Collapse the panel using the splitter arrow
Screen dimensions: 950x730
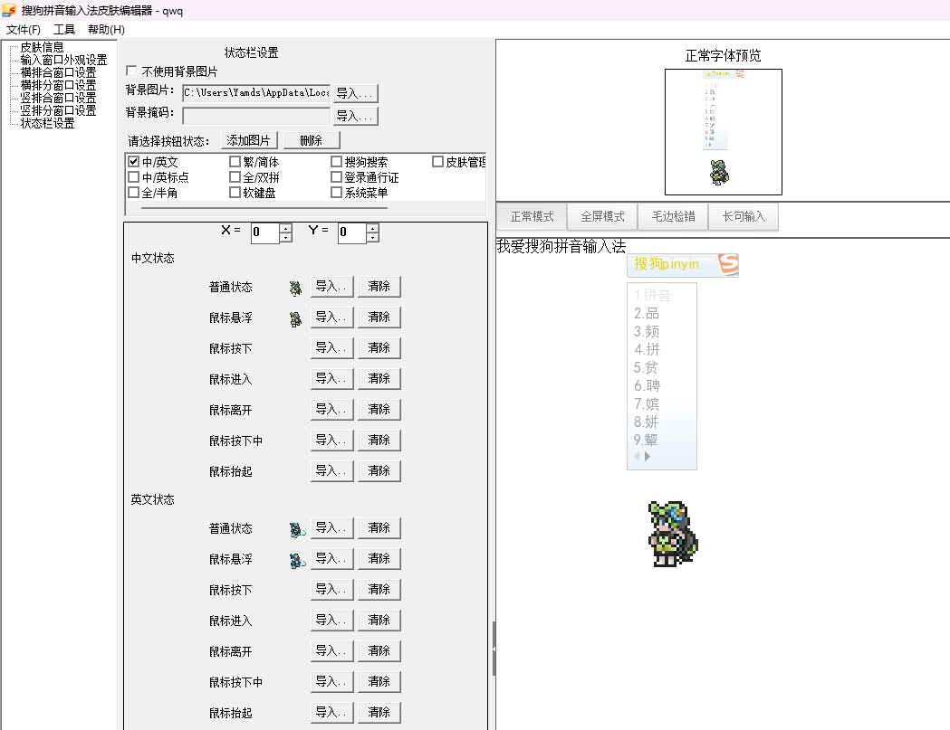click(494, 649)
